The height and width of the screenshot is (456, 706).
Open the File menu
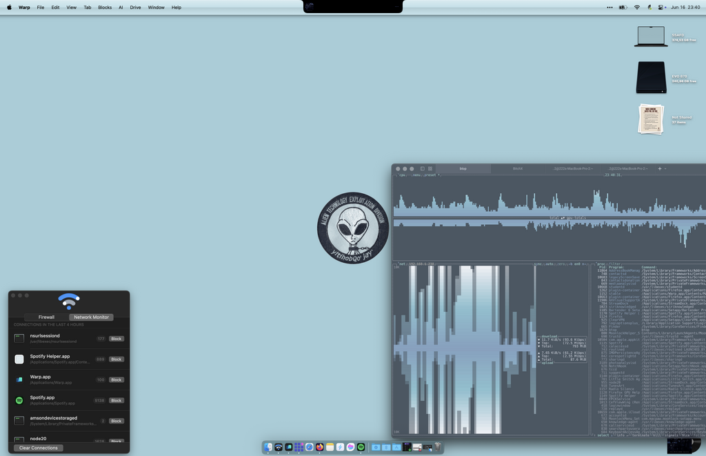click(x=41, y=7)
